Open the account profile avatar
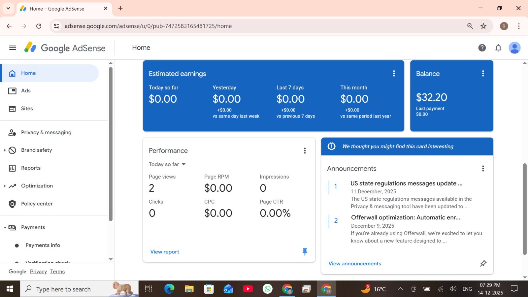The height and width of the screenshot is (297, 528). (x=514, y=48)
